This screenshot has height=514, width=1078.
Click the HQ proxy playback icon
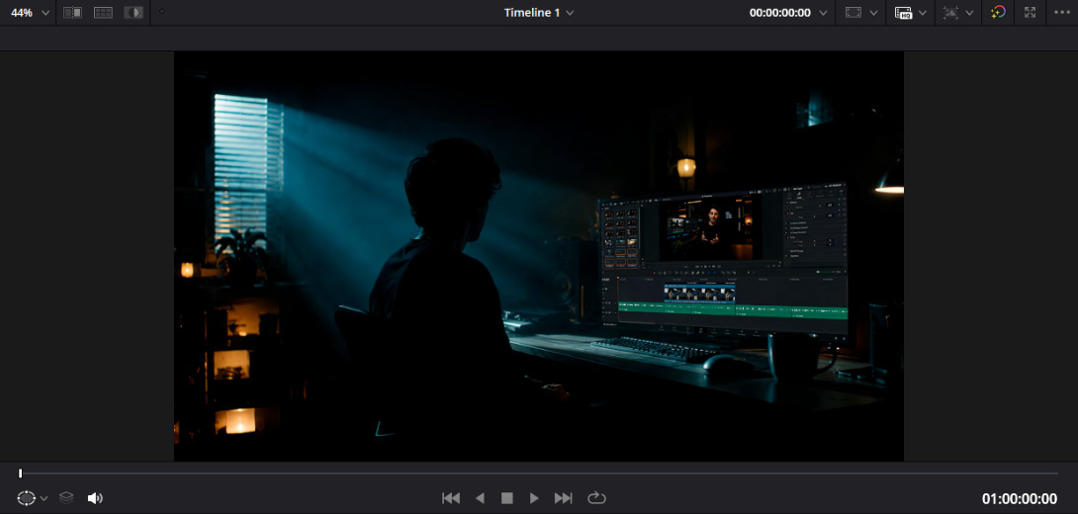pyautogui.click(x=903, y=13)
